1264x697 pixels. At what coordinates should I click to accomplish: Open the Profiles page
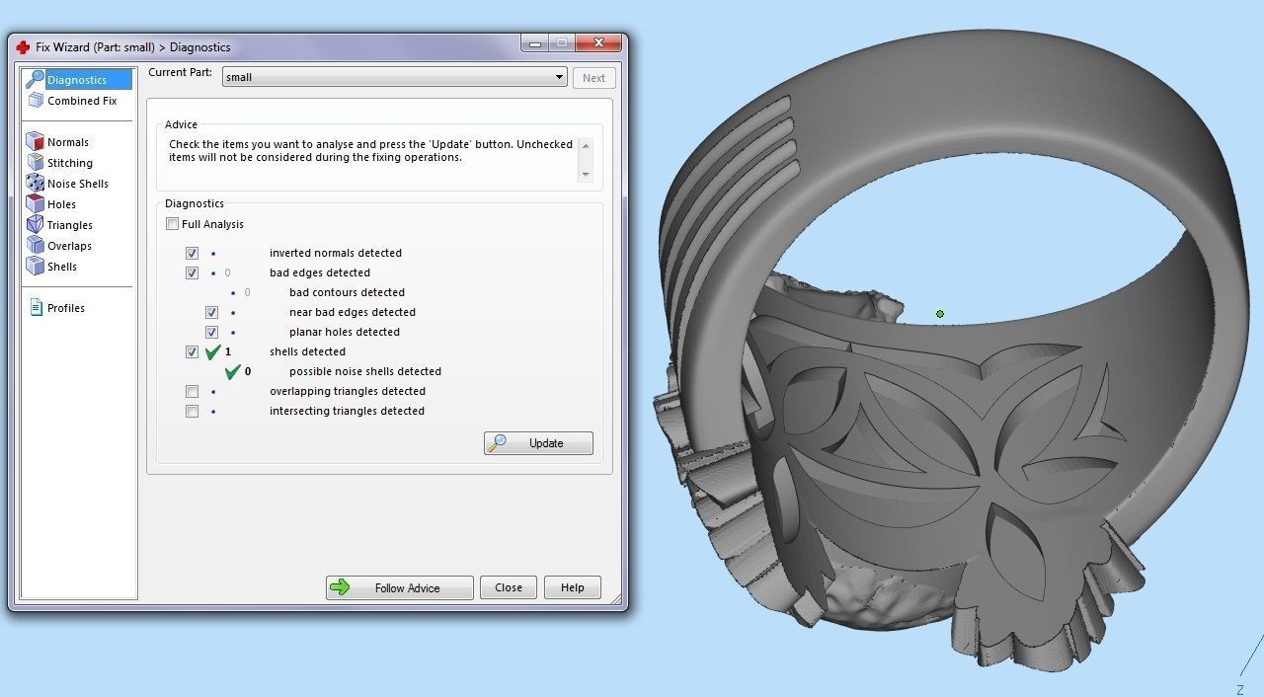pos(66,308)
